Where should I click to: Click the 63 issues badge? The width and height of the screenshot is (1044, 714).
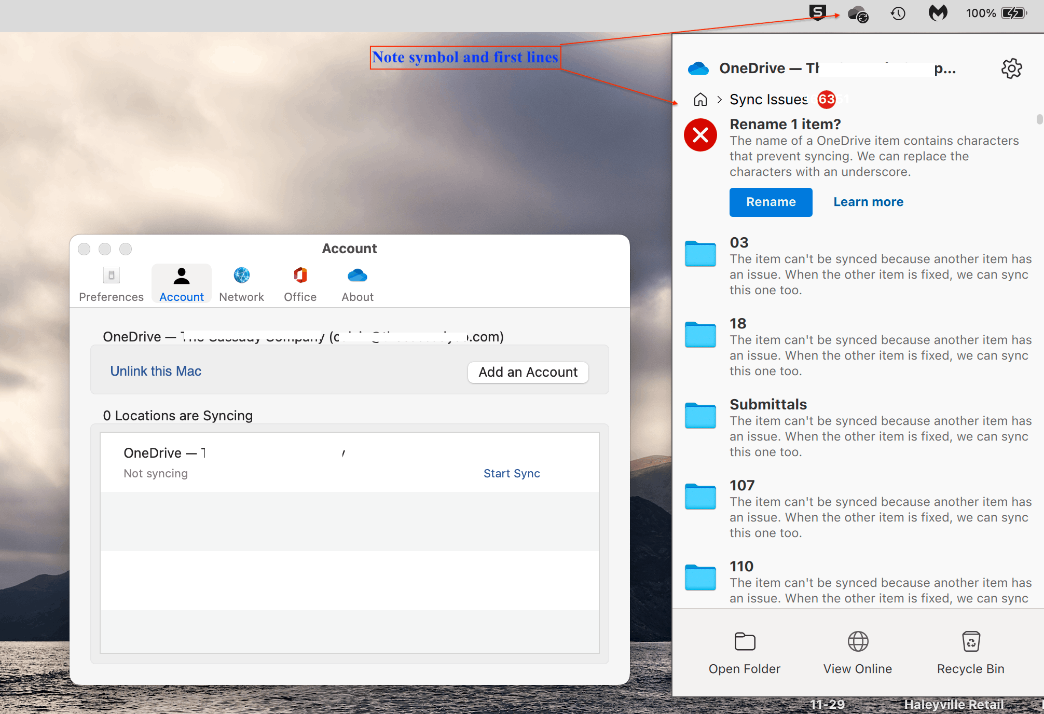coord(827,99)
